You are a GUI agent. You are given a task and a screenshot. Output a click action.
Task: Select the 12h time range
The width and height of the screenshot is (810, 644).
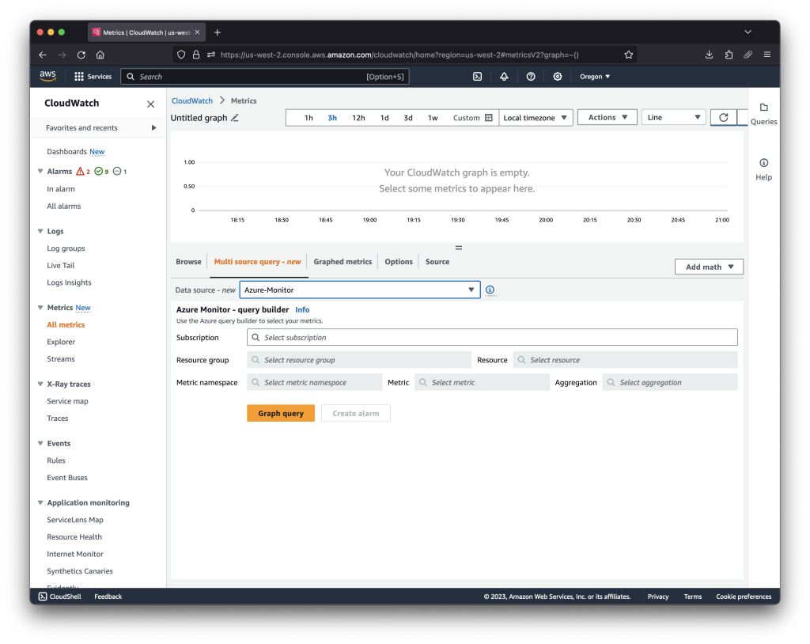358,116
